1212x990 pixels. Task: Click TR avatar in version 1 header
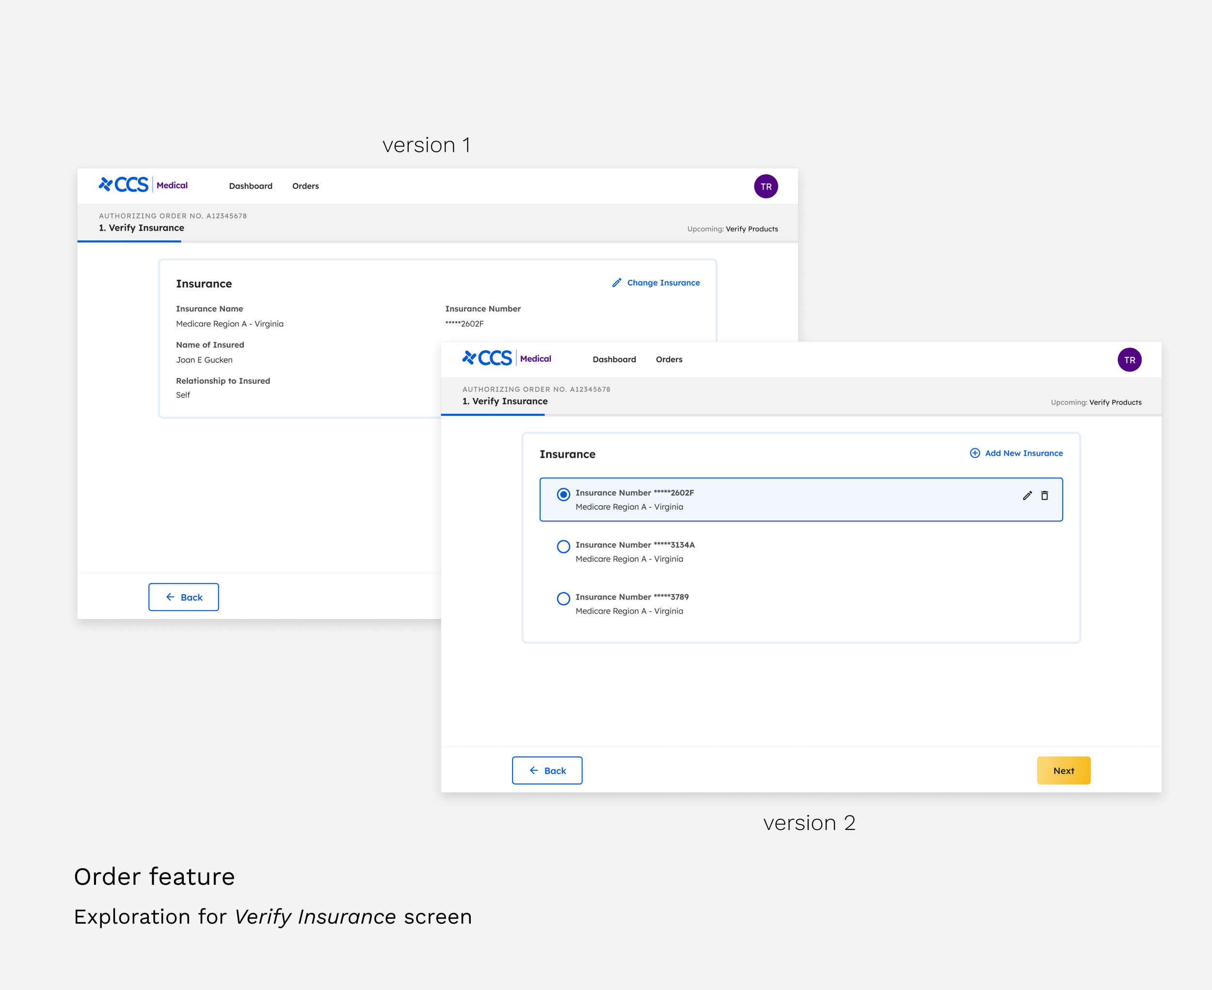pyautogui.click(x=766, y=186)
